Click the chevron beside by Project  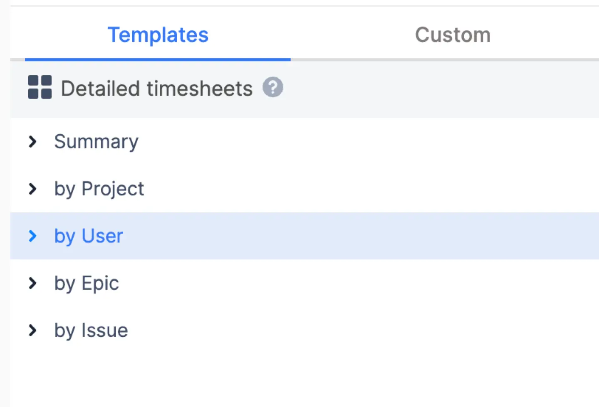tap(33, 189)
